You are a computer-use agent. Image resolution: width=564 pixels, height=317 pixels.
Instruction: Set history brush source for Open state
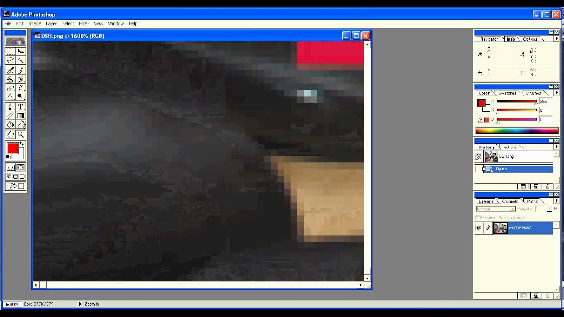pyautogui.click(x=479, y=169)
